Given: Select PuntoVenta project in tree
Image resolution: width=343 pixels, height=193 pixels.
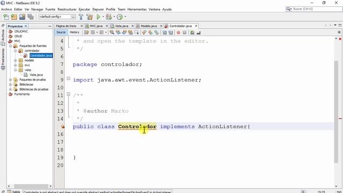Looking at the screenshot, I should [x=22, y=94].
